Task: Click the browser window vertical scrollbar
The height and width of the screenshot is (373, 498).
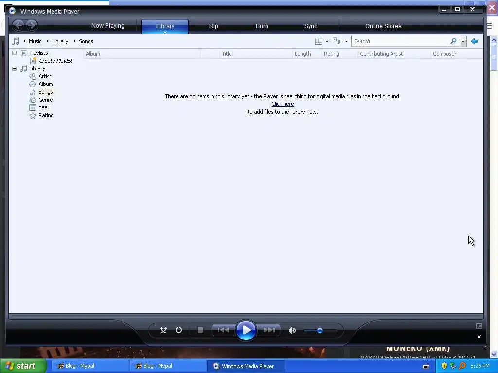Action: pos(494,197)
